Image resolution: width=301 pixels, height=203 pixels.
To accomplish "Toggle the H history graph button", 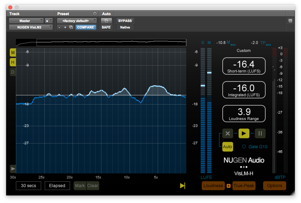I will 13,62.
